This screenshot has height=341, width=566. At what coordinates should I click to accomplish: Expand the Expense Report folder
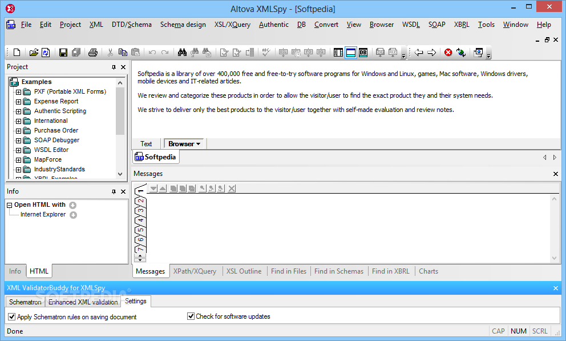click(18, 102)
